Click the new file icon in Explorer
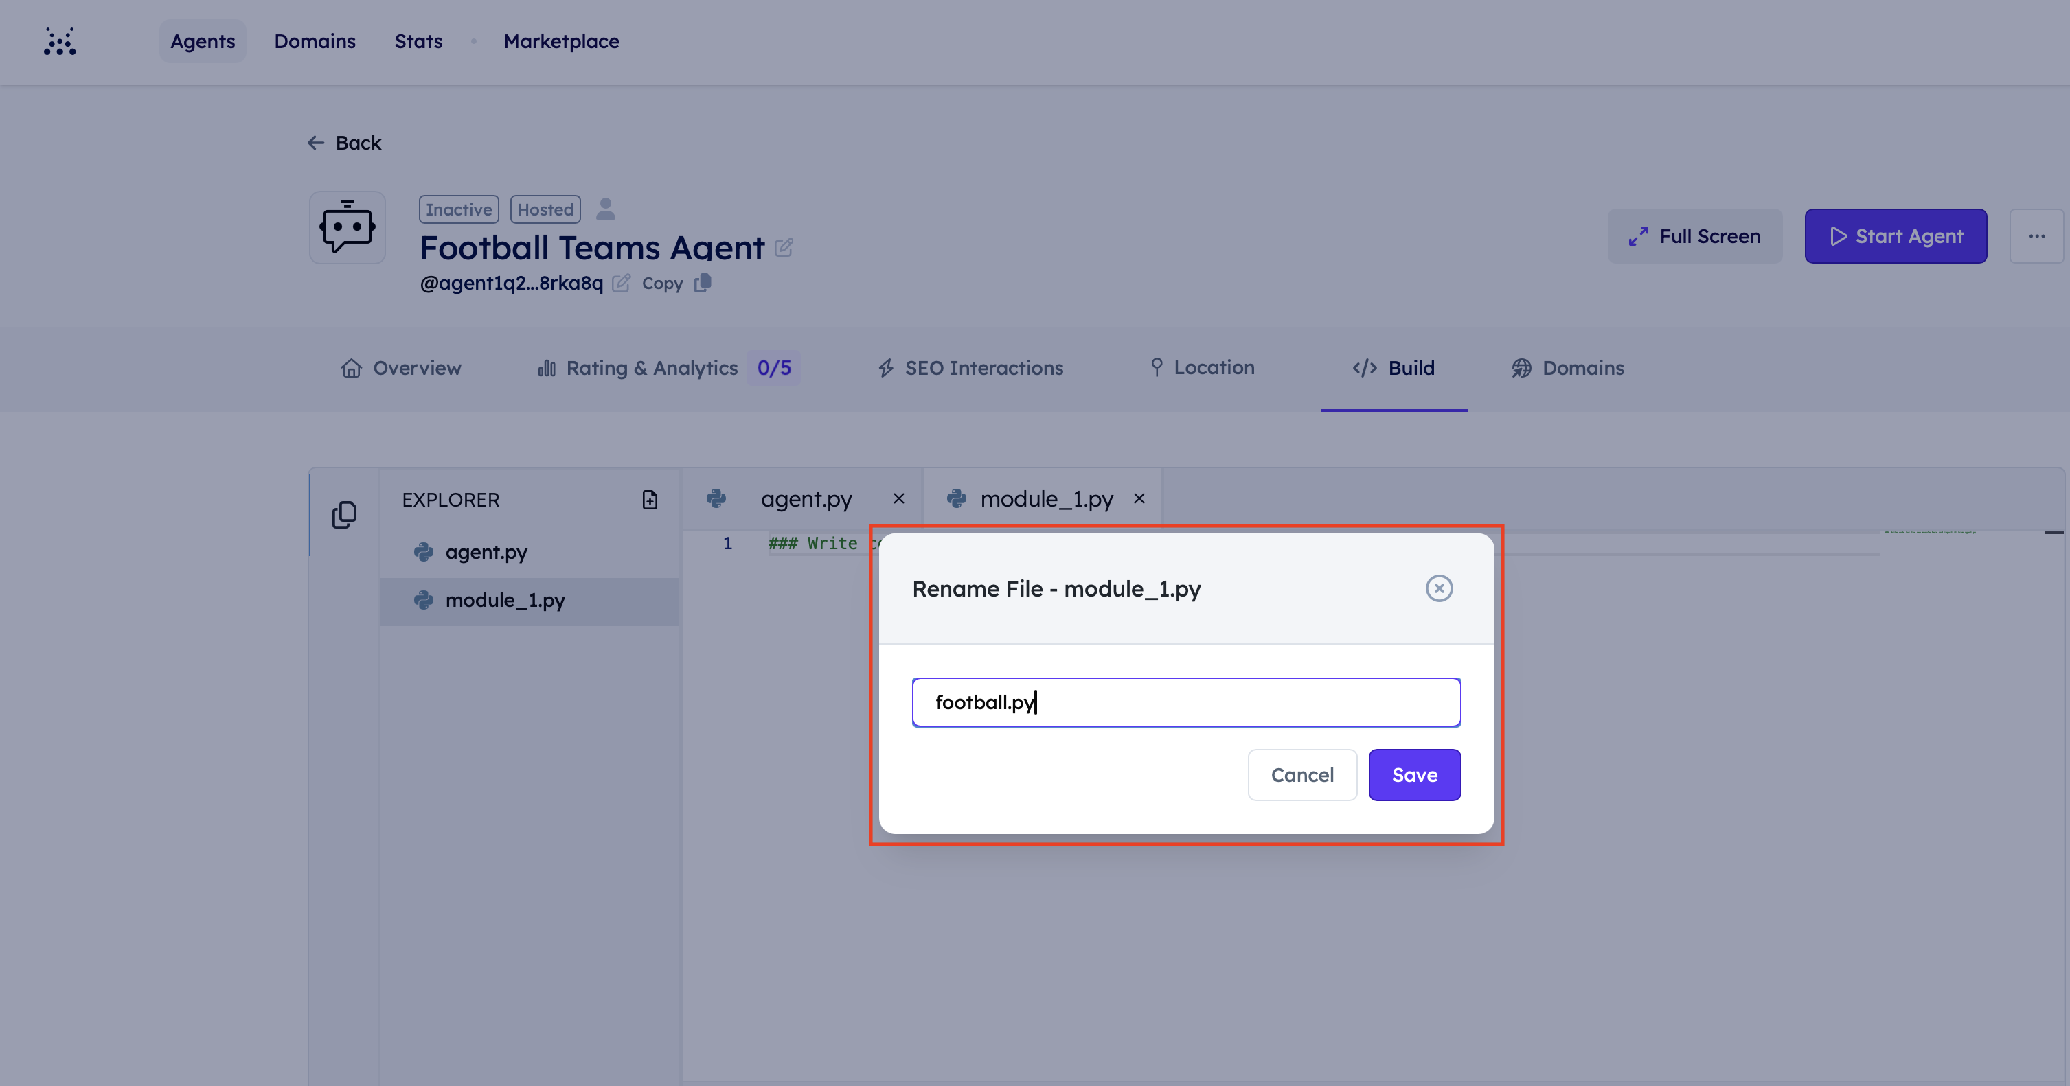 coord(649,500)
